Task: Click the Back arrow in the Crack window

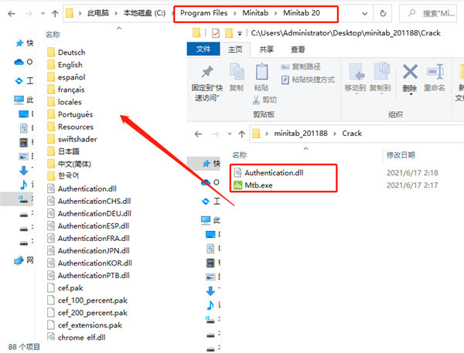Action: (x=198, y=134)
